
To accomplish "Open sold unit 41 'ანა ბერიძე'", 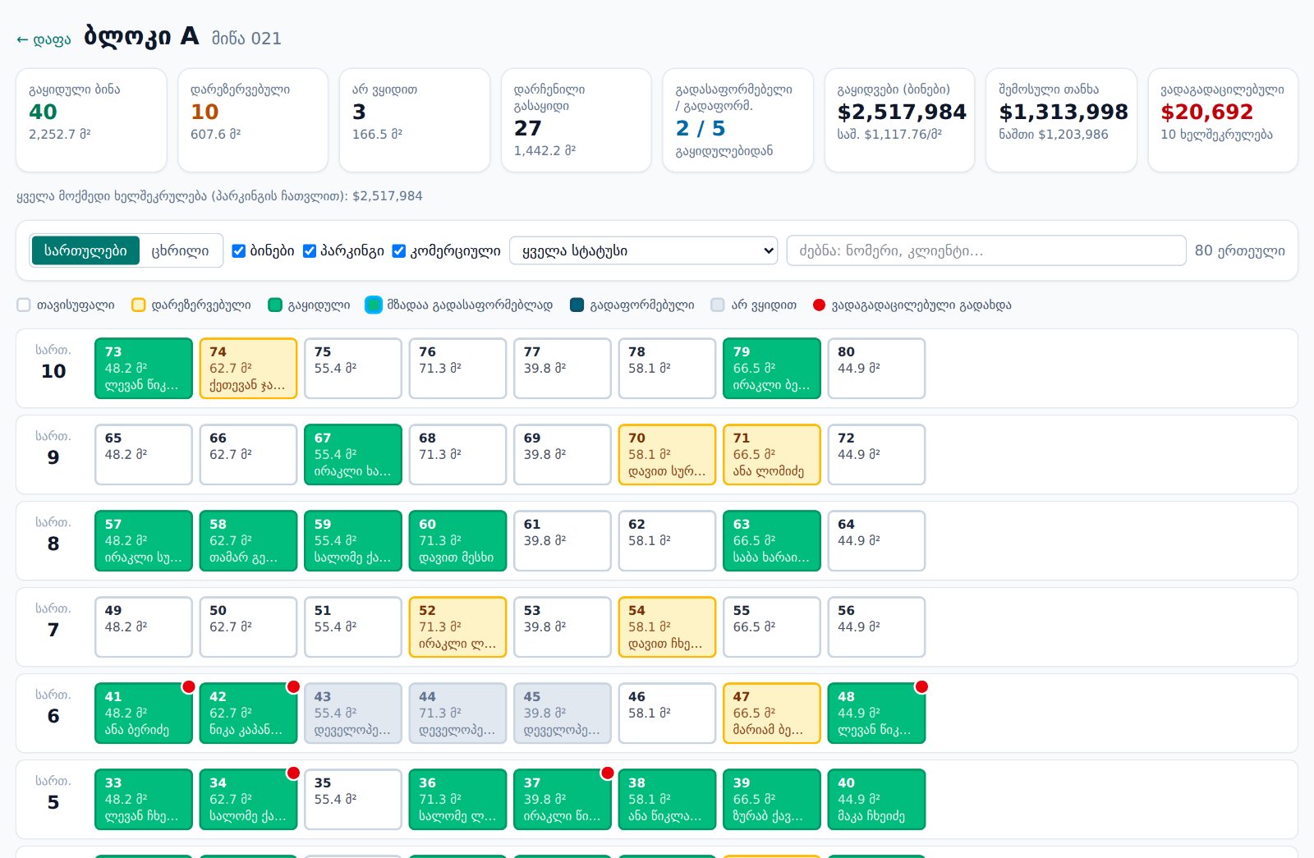I will [144, 713].
